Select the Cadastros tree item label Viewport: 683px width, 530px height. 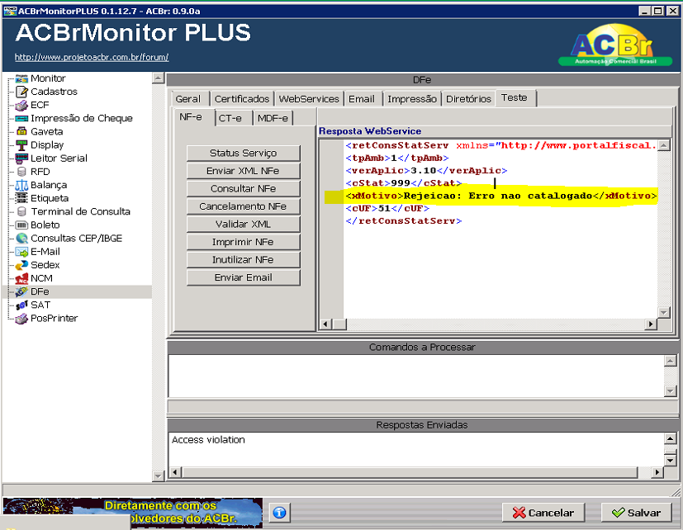pos(54,92)
